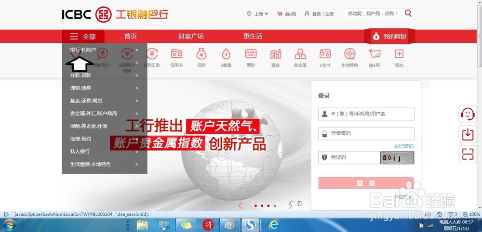Click the 忘记密码 link
Image resolution: width=482 pixels, height=232 pixels.
(x=403, y=146)
